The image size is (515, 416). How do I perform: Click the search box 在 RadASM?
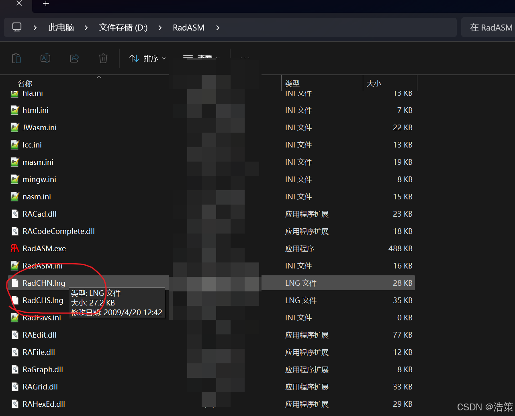coord(488,27)
